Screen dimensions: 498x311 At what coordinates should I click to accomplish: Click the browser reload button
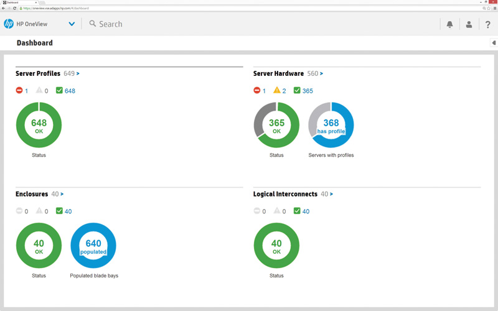[x=15, y=8]
